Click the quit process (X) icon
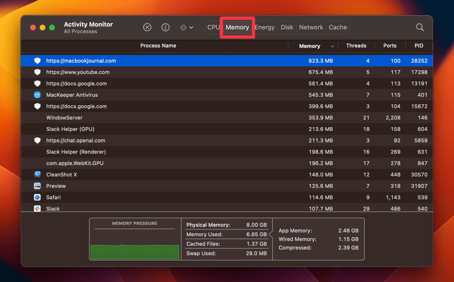Viewport: 454px width, 282px height. (x=147, y=27)
